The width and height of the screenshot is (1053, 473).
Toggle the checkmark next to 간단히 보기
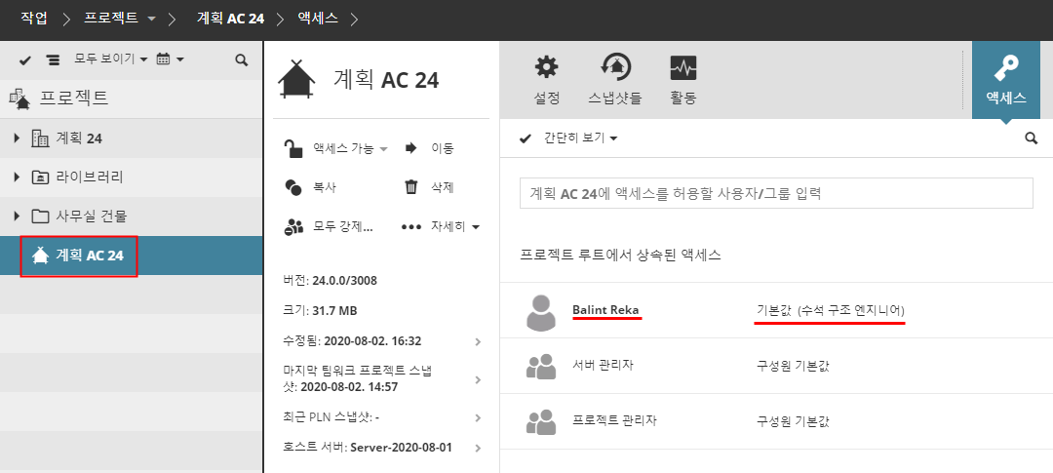point(526,138)
